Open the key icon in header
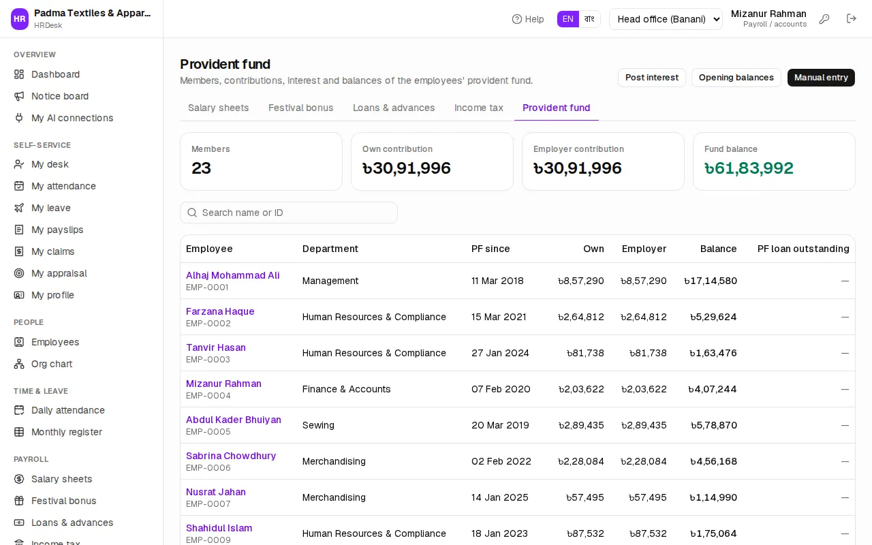 click(x=824, y=19)
